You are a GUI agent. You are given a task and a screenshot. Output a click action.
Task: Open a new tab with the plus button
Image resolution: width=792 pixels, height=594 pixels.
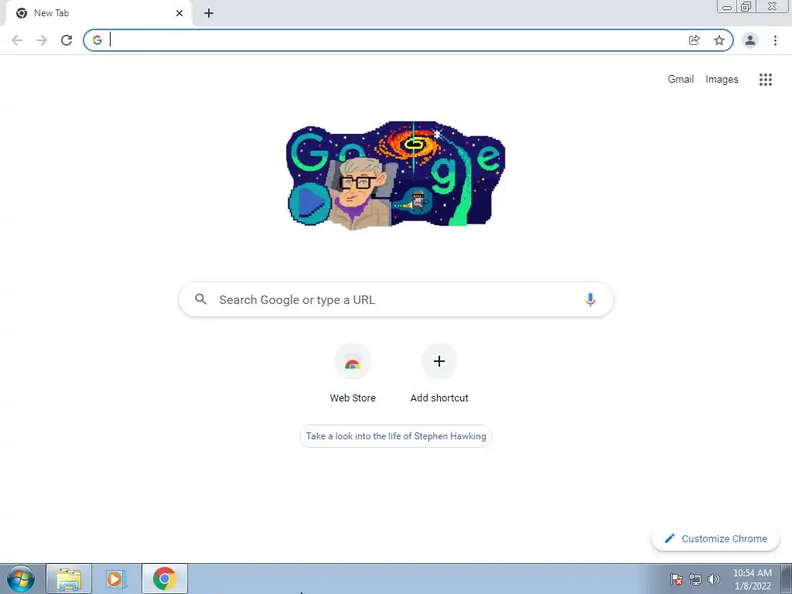click(209, 13)
